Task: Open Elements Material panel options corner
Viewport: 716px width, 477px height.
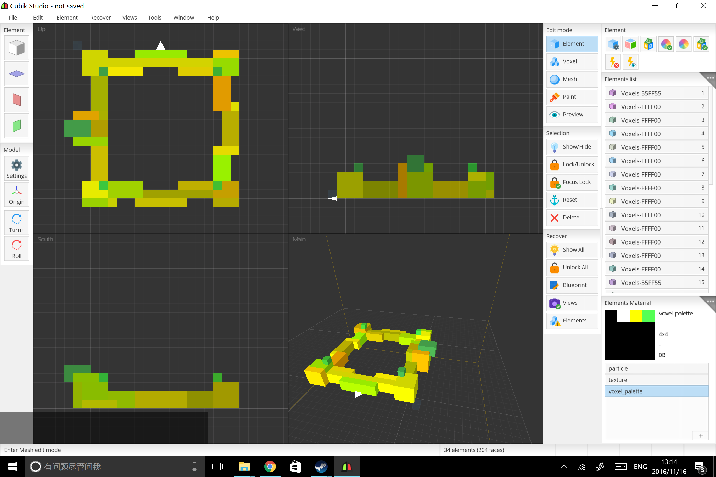Action: tap(710, 302)
